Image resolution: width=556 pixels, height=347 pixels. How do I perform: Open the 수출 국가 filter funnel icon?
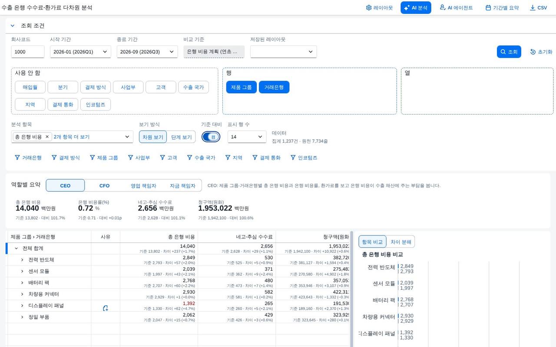189,157
